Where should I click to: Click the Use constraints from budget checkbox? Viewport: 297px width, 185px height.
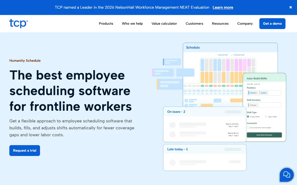pos(248,128)
